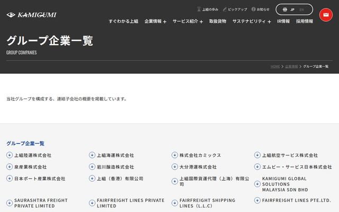Jump to KAMIGUMI GLOBAL SOLUTIONS MALAYSIA SDN BHD
The width and height of the screenshot is (339, 212).
click(285, 184)
